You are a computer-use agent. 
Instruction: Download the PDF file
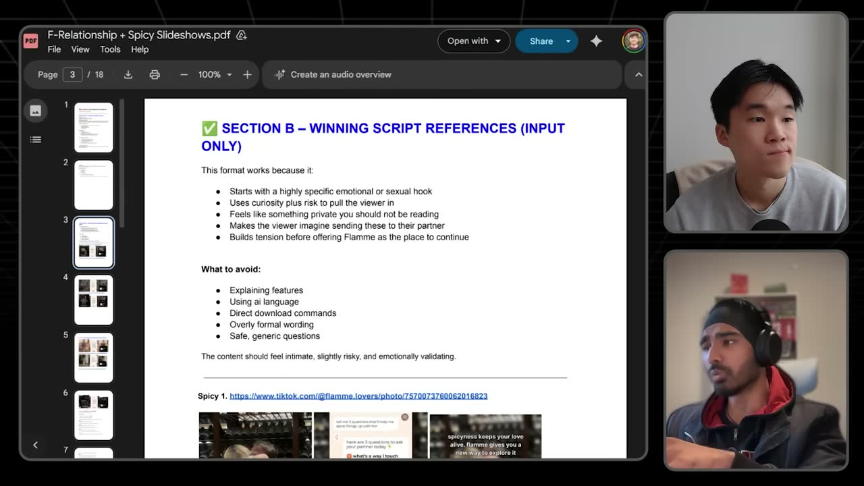click(128, 74)
